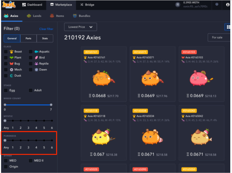Viewport: 232px width, 173px height.
Task: Click the #3165042 ID badge
Action: pyautogui.click(x=189, y=111)
